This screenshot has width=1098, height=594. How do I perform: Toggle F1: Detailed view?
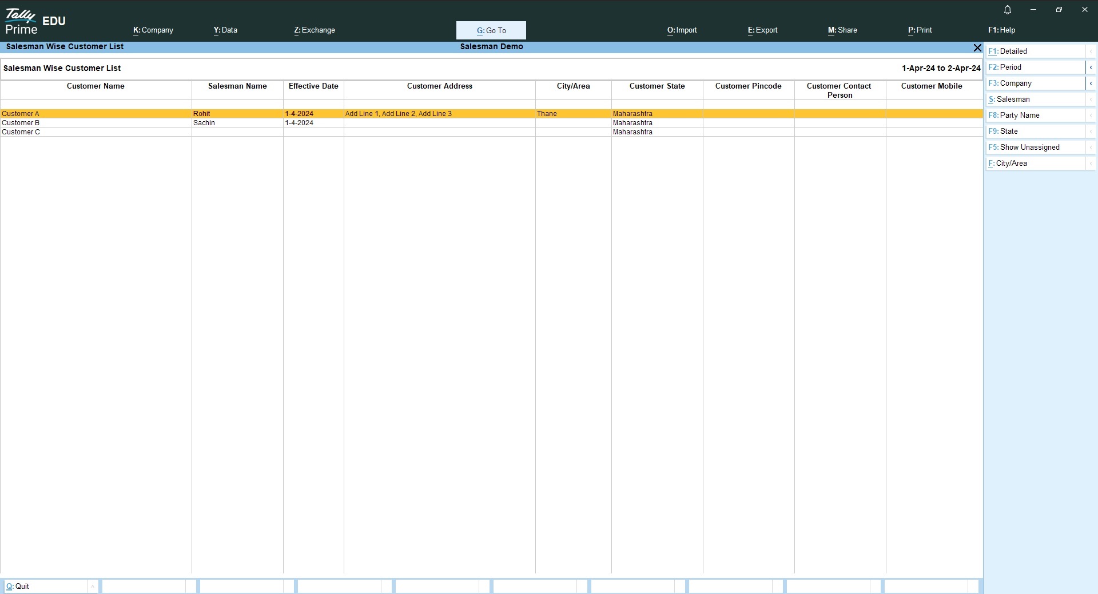[1035, 51]
